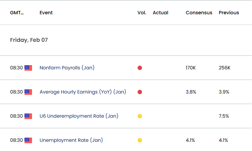Open the Average Hourly Earnings (YoY) event
The image size is (252, 151).
tap(83, 92)
